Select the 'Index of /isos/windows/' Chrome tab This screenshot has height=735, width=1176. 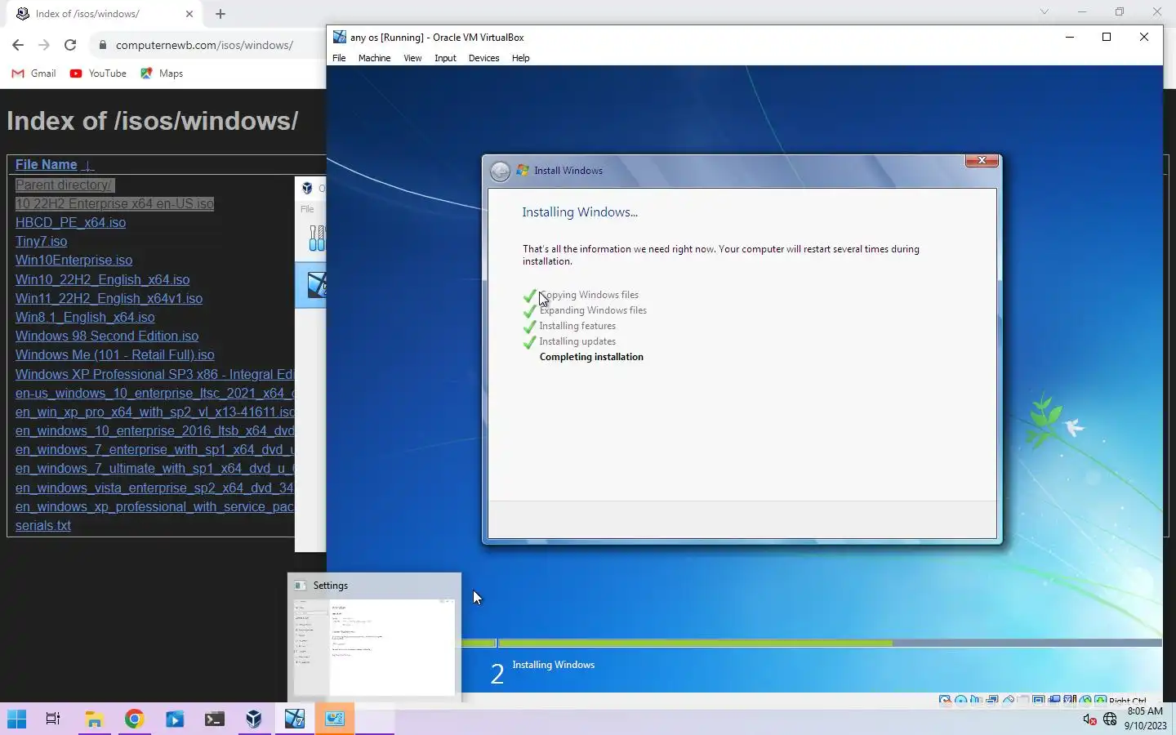tap(105, 14)
